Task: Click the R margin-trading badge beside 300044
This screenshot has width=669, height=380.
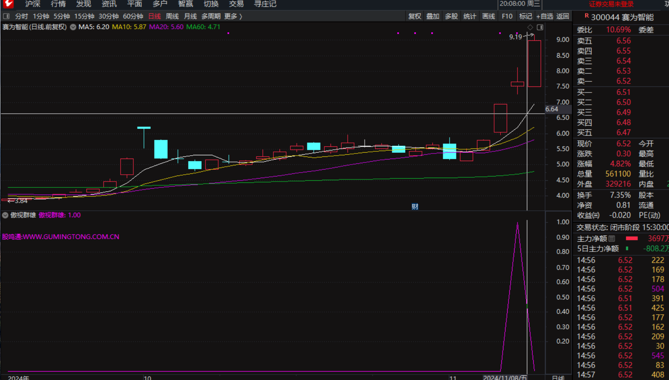Action: click(587, 16)
